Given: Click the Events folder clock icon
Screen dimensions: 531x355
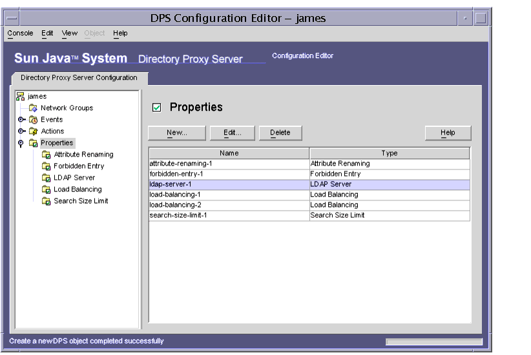Looking at the screenshot, I should 33,120.
